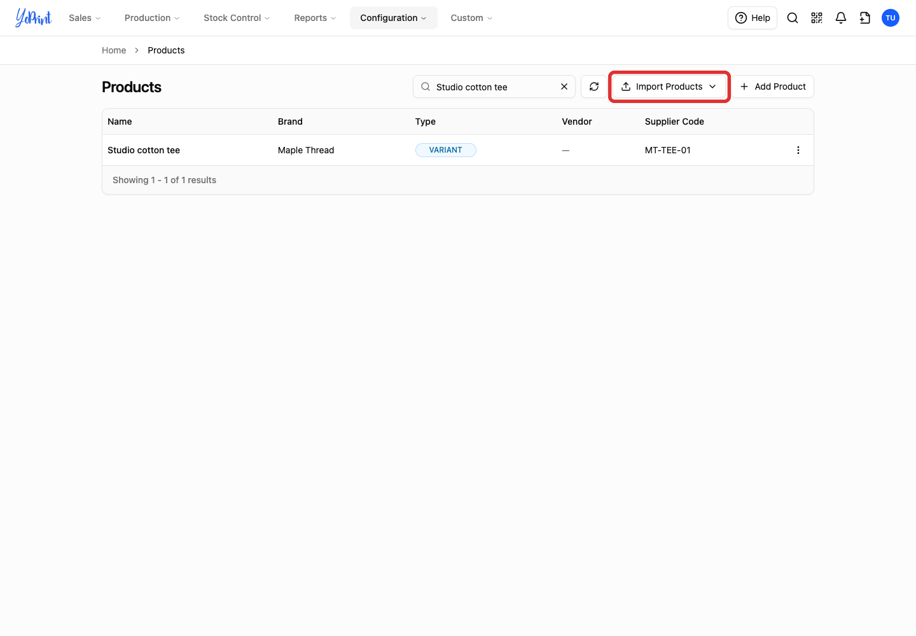
Task: Click the new document icon in header
Action: (865, 18)
